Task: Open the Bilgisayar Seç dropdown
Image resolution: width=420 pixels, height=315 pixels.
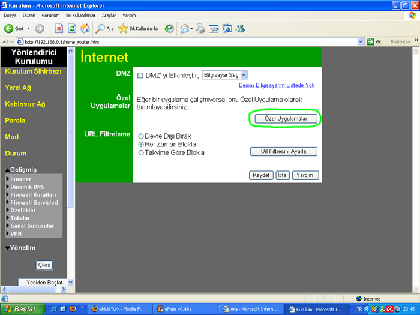Action: coord(225,75)
